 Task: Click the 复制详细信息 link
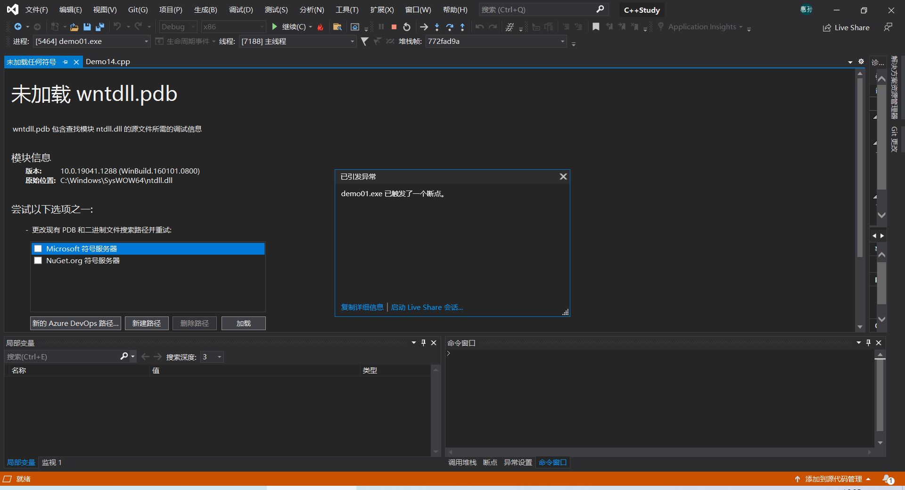tap(362, 307)
